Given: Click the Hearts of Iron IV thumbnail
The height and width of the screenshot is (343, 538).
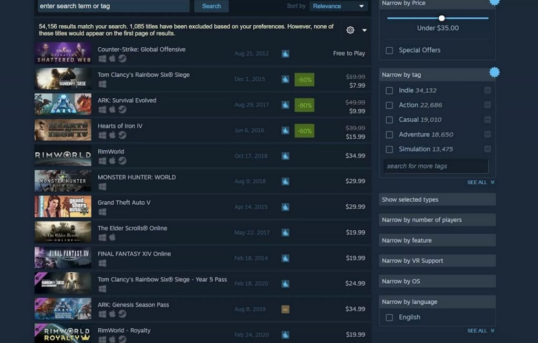Looking at the screenshot, I should (x=63, y=130).
